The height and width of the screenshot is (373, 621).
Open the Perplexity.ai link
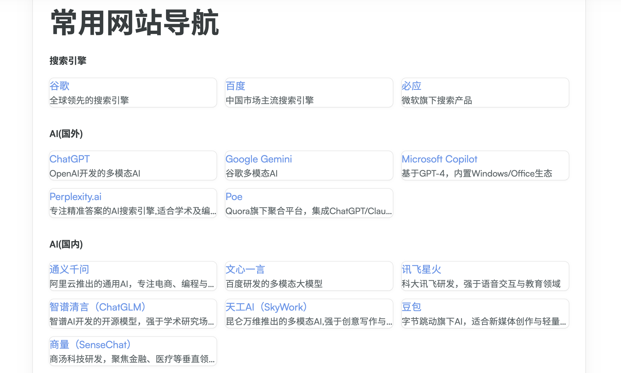(x=75, y=197)
